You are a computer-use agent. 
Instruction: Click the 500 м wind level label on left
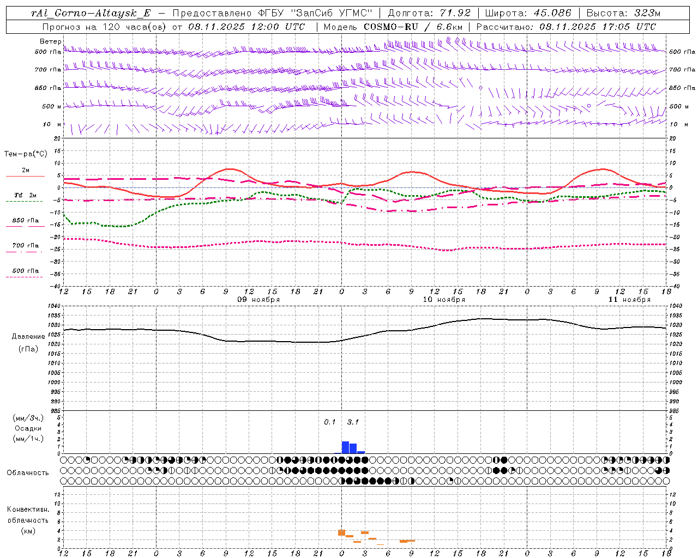[51, 106]
